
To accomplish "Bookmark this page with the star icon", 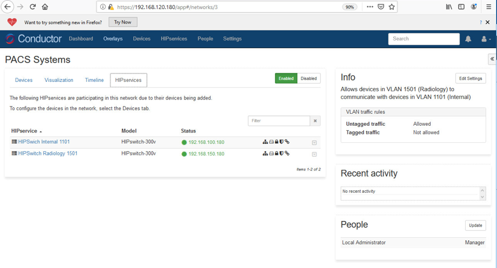I will pyautogui.click(x=392, y=7).
